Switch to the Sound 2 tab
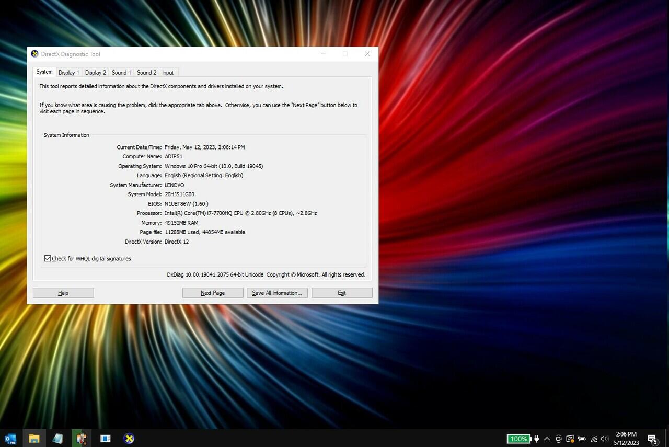The image size is (669, 447). click(147, 73)
